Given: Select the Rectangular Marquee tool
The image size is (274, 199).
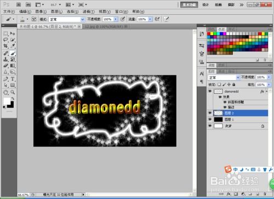Looking at the screenshot, I should [x=5, y=33].
